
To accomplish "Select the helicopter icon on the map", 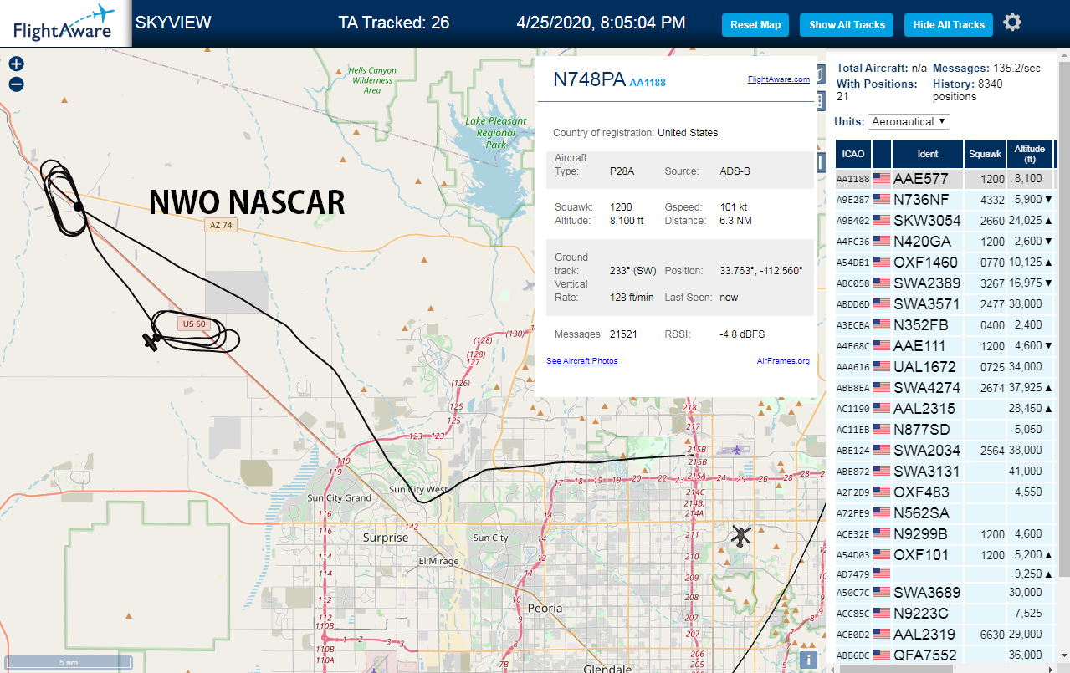I will click(x=740, y=535).
